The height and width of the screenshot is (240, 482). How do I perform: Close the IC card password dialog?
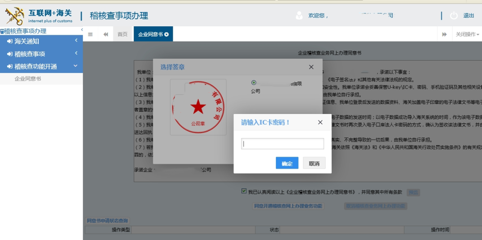tap(320, 122)
